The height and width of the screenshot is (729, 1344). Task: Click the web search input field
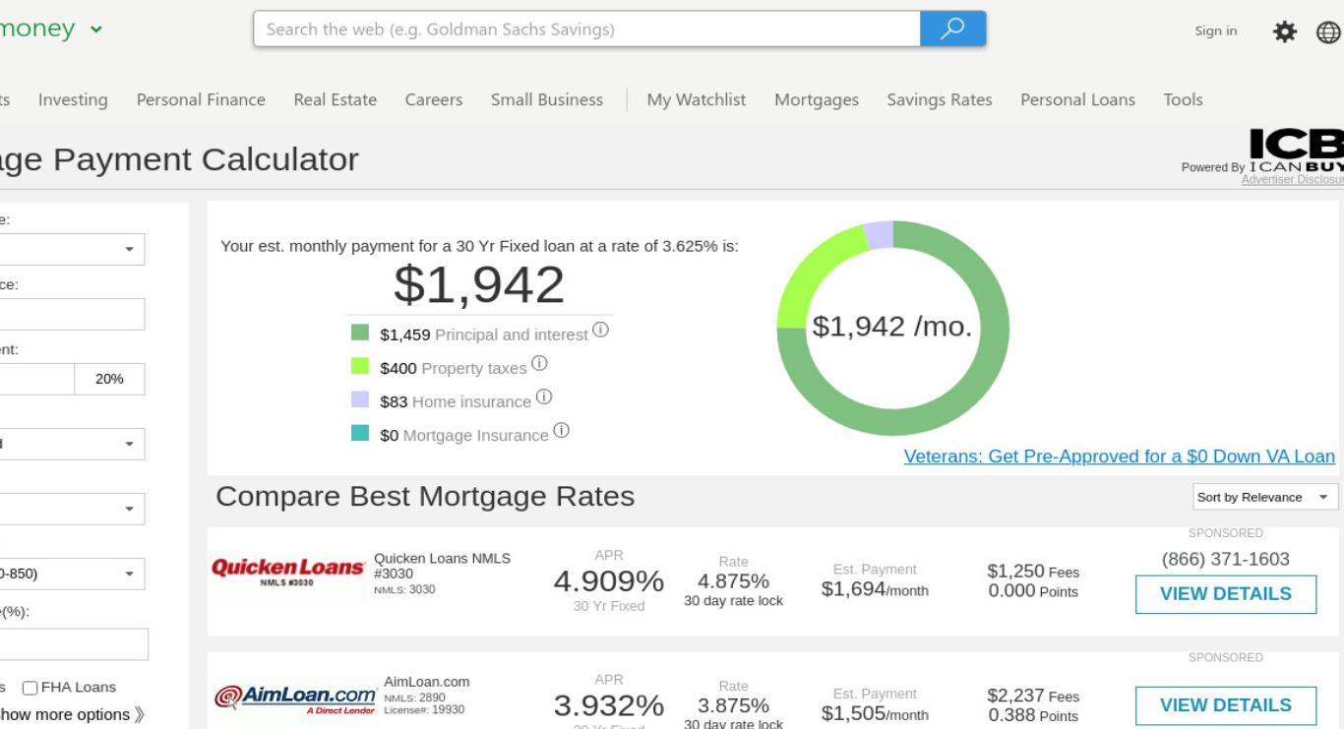[x=587, y=30]
